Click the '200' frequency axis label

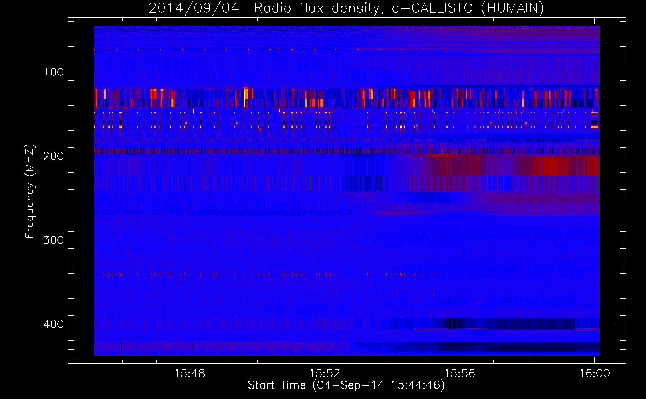pyautogui.click(x=54, y=156)
